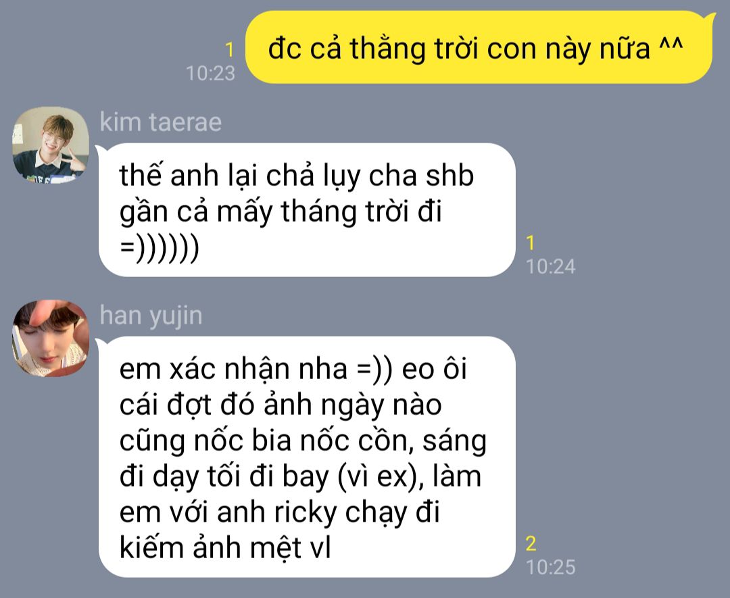This screenshot has width=730, height=598.
Task: Tap the 10:25 timestamp
Action: 550,568
